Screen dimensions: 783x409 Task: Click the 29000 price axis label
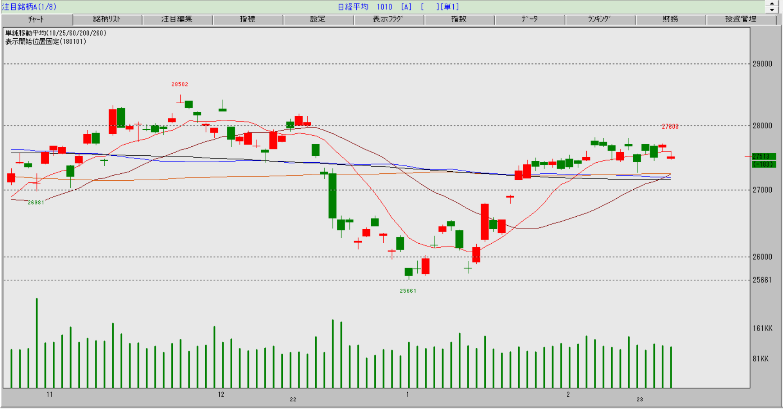(762, 64)
